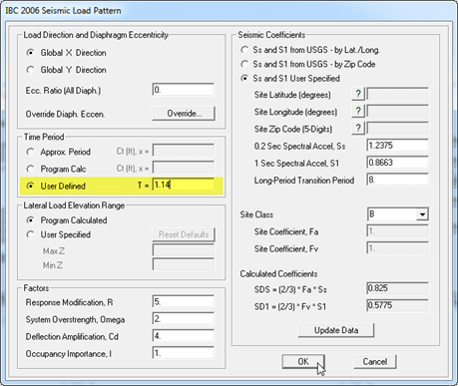458x386 pixels.
Task: Click the SDS calculated value field
Action: click(x=397, y=288)
